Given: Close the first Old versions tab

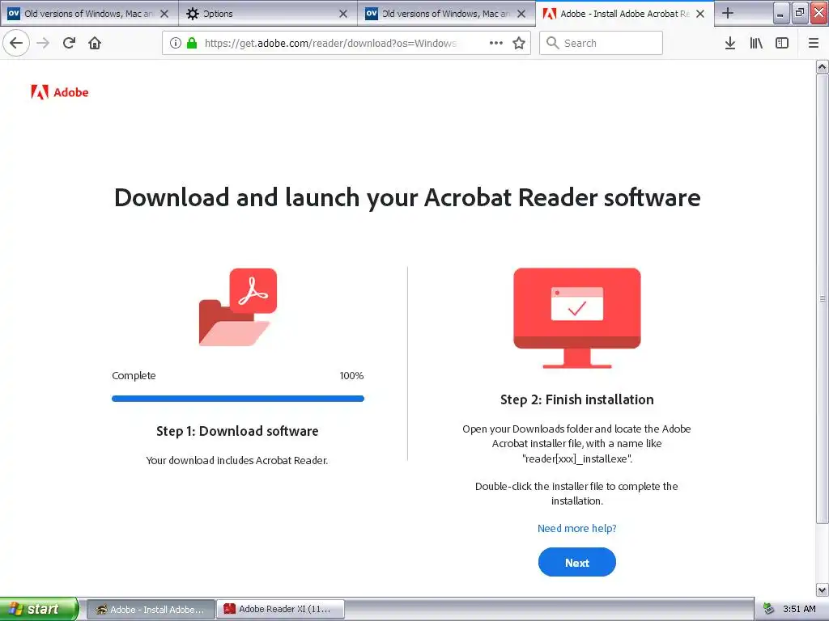Looking at the screenshot, I should (x=164, y=14).
